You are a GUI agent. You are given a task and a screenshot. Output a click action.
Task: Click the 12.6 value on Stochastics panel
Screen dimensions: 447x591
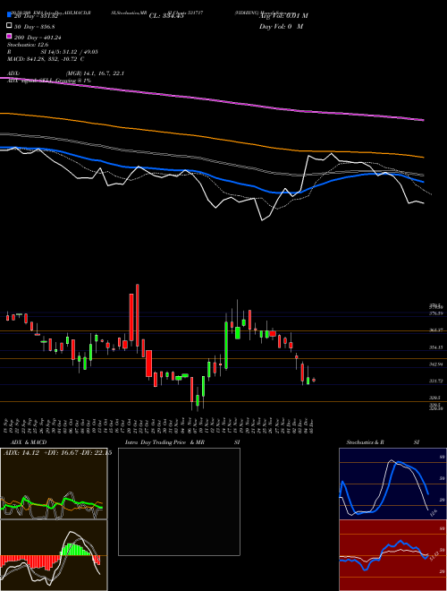click(x=434, y=512)
